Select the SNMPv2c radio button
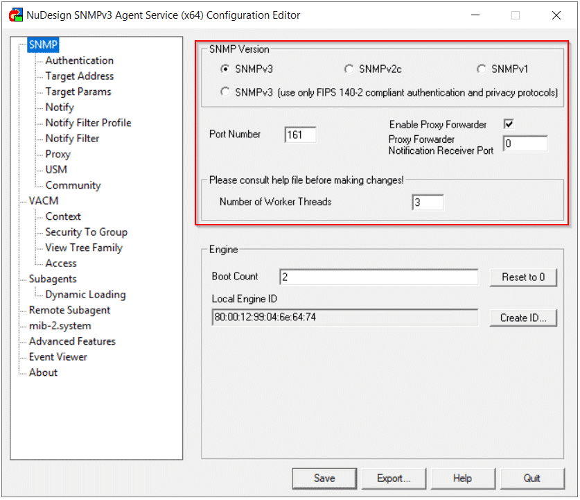This screenshot has width=580, height=500. (x=349, y=69)
